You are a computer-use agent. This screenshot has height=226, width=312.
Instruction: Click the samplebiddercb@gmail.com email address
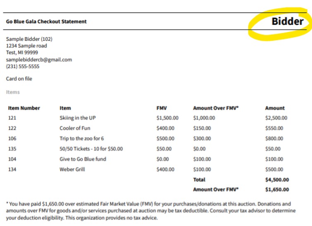point(39,60)
